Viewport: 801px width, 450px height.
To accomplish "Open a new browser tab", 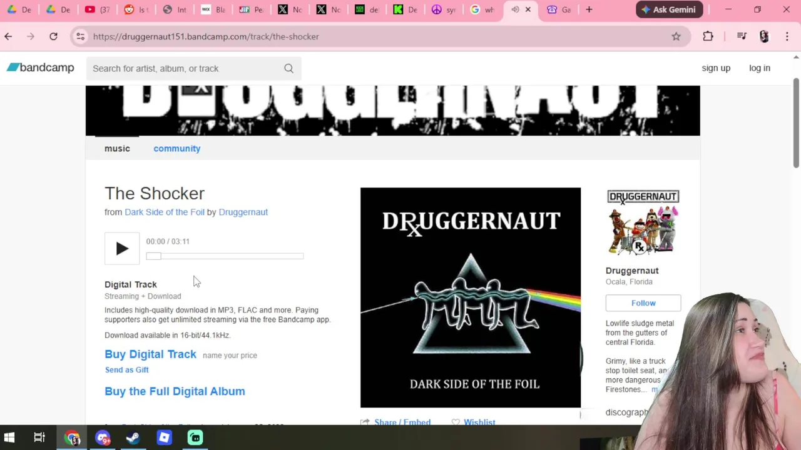I will pos(589,9).
